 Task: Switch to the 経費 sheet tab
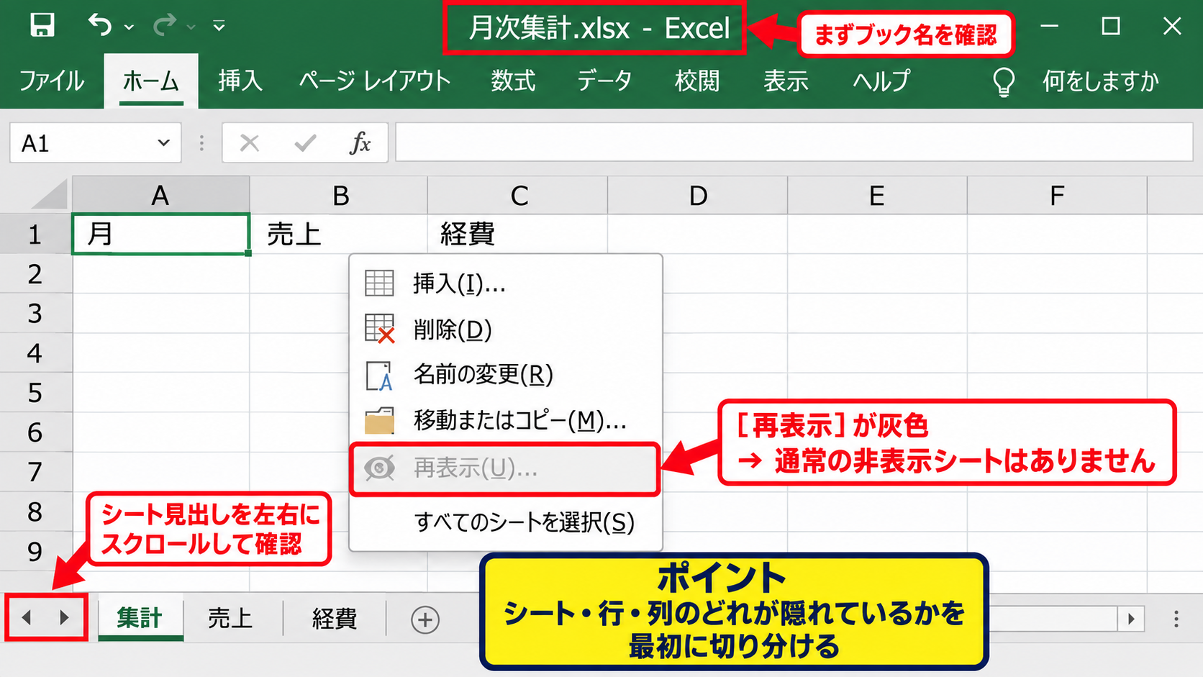click(x=335, y=619)
